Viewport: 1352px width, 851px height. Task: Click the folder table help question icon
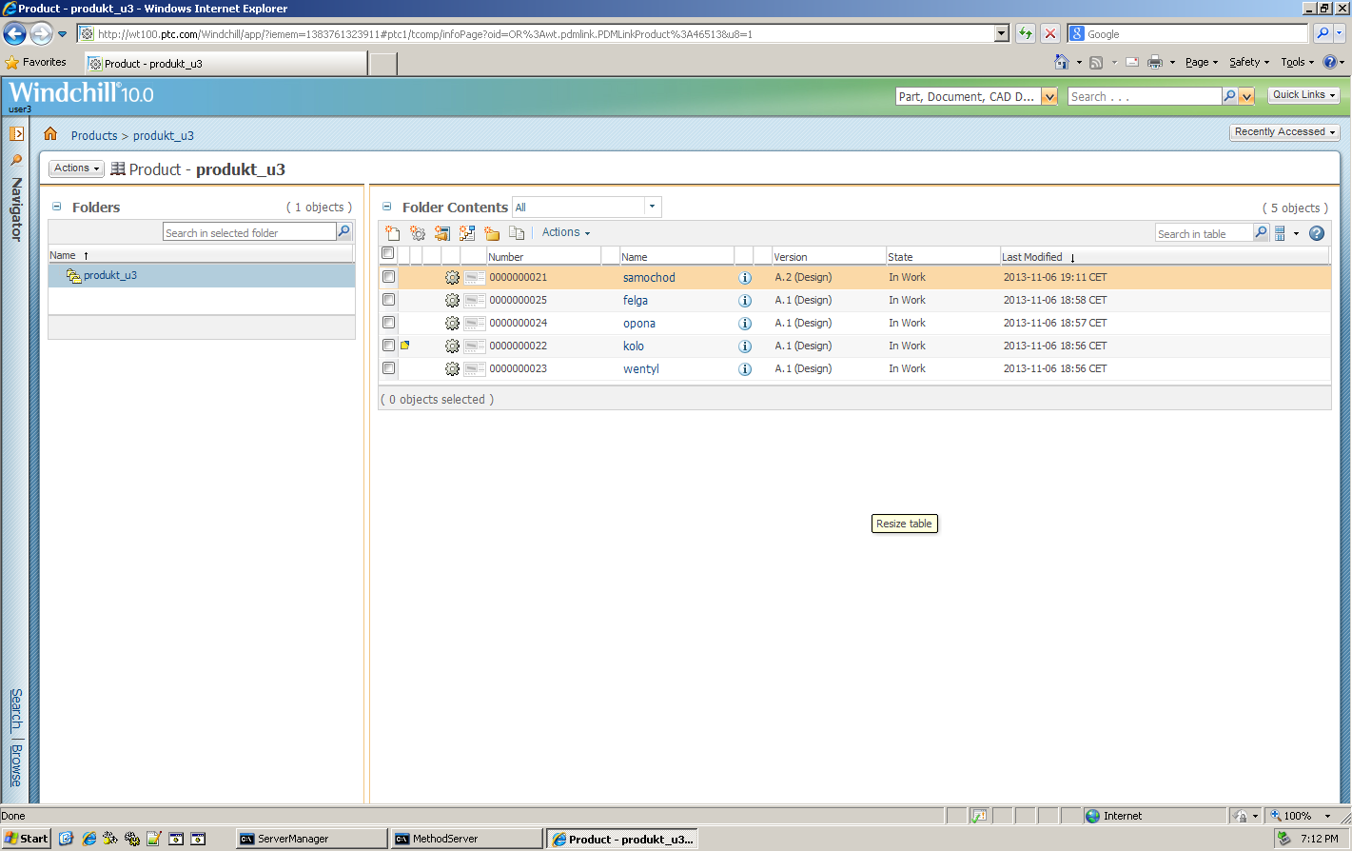pyautogui.click(x=1317, y=233)
